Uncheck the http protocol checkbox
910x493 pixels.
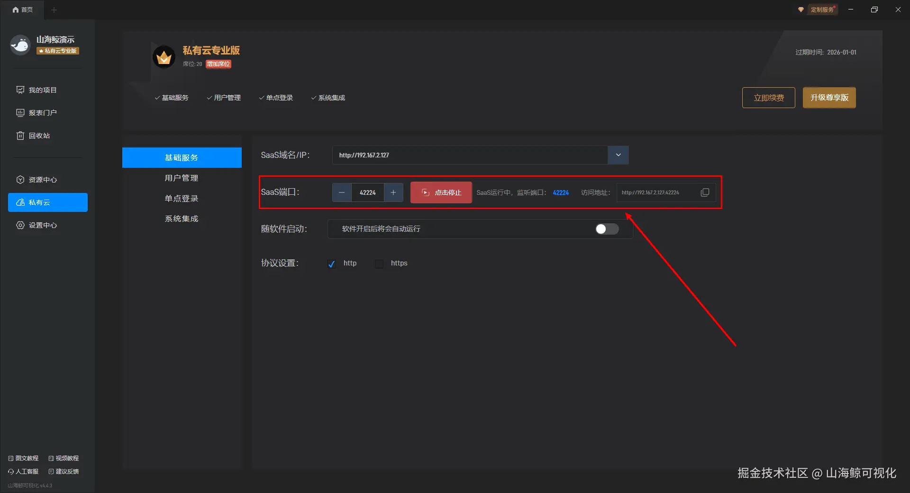click(332, 264)
